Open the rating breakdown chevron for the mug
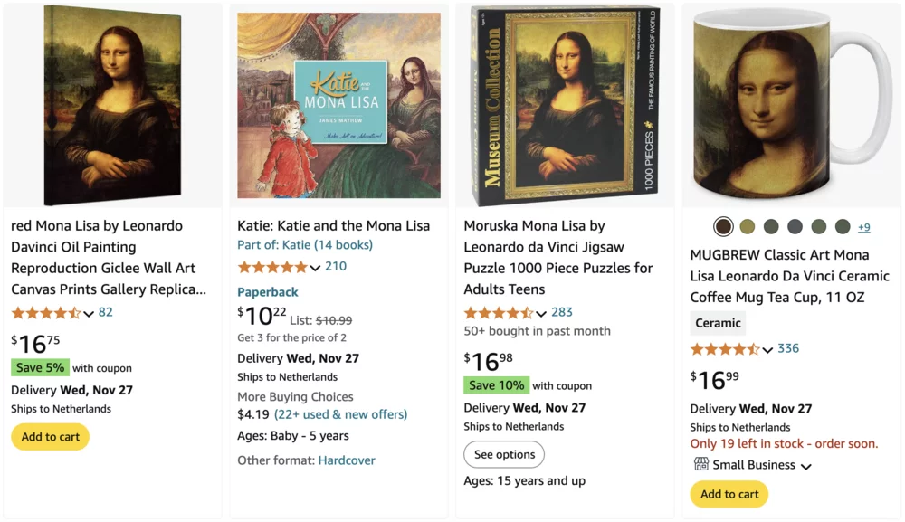 coord(767,349)
